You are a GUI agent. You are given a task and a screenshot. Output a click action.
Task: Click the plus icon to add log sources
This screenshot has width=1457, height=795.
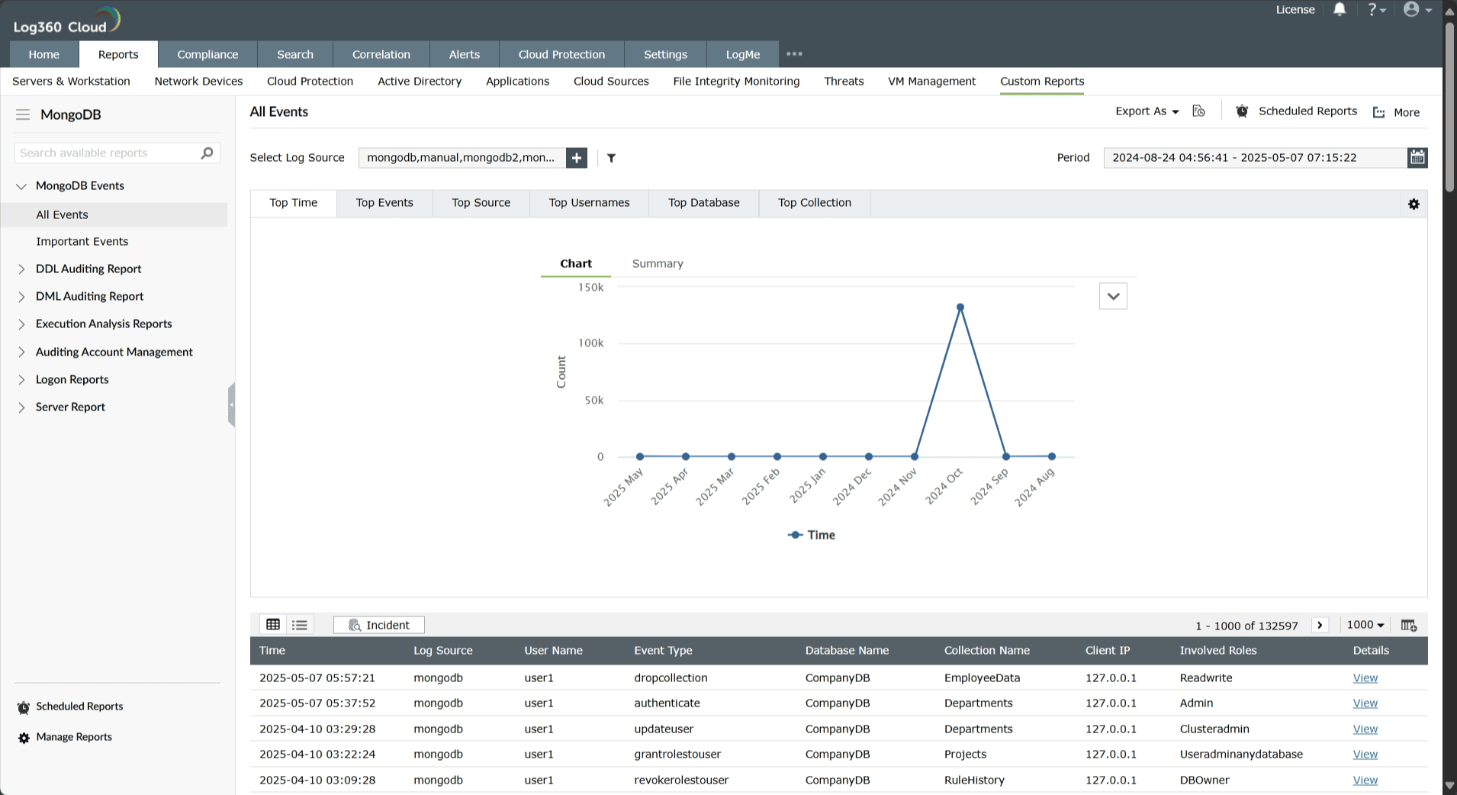pos(576,158)
